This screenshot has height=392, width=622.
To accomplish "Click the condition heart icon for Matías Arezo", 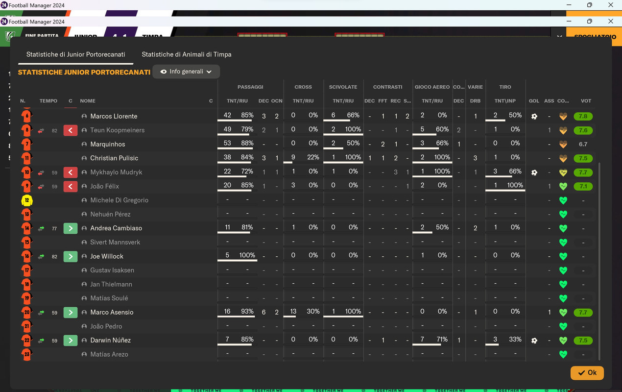I will click(x=563, y=354).
